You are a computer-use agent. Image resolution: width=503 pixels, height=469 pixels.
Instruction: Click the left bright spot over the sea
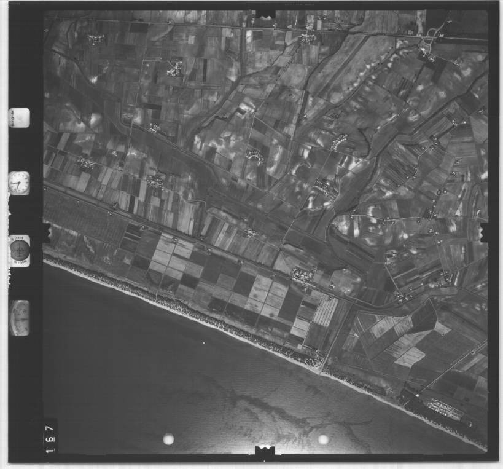(168, 439)
